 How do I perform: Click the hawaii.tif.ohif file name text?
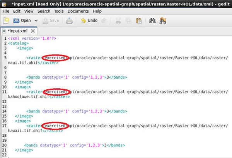click(25, 131)
